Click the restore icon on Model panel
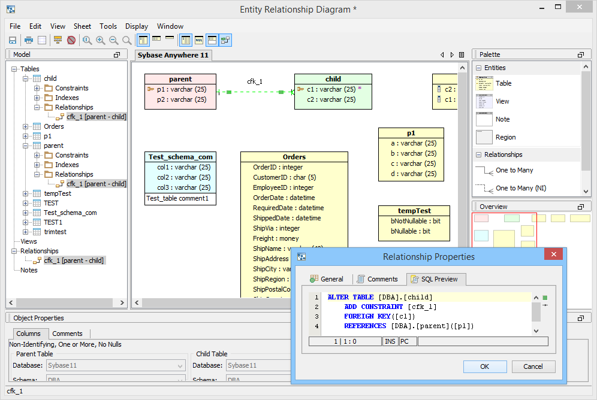The height and width of the screenshot is (400, 597). click(x=117, y=54)
